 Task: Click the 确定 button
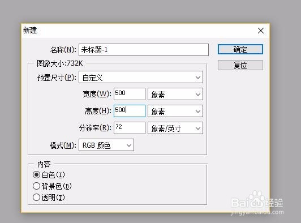click(x=240, y=49)
